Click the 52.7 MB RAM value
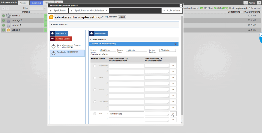The height and width of the screenshot is (133, 262). coord(252,16)
